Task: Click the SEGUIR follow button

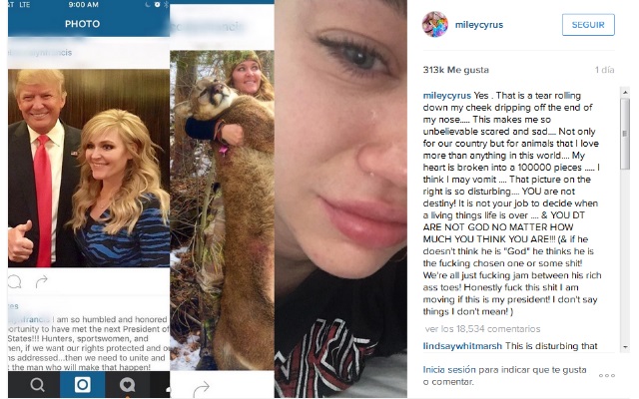Action: click(588, 25)
